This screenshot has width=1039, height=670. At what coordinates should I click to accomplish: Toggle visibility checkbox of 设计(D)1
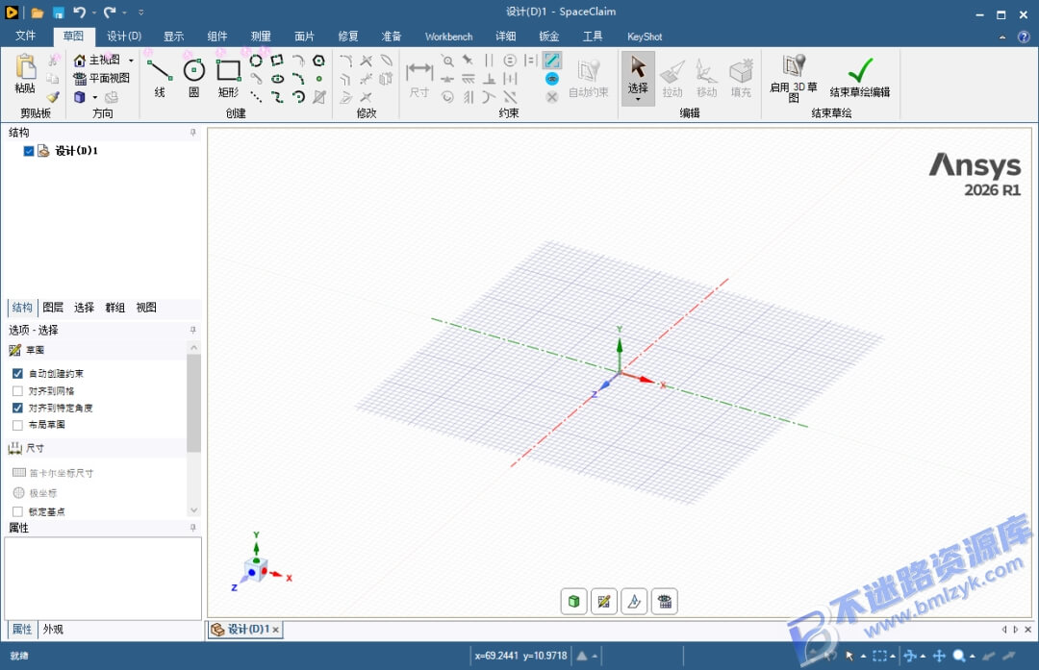pos(29,151)
